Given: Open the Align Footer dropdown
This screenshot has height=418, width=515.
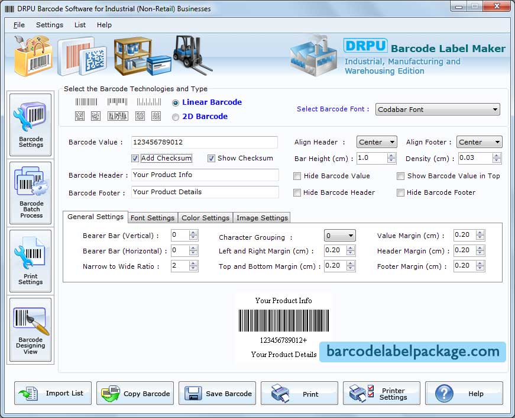Looking at the screenshot, I should point(479,142).
